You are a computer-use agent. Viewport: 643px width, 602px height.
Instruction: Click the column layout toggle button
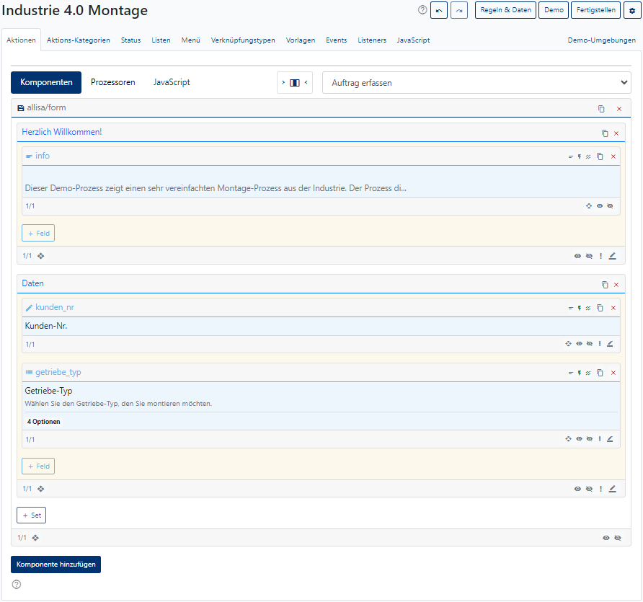point(295,82)
